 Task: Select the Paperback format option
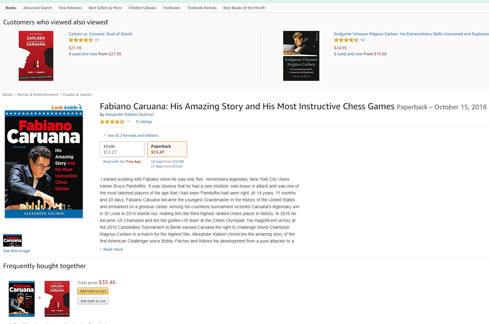167,149
